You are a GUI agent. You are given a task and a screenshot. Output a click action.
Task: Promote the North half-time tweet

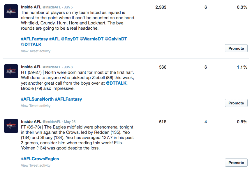point(236,103)
